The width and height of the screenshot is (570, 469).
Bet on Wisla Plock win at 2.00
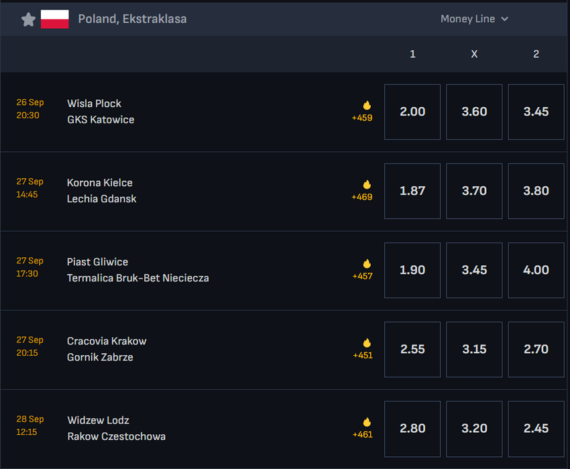coord(412,112)
